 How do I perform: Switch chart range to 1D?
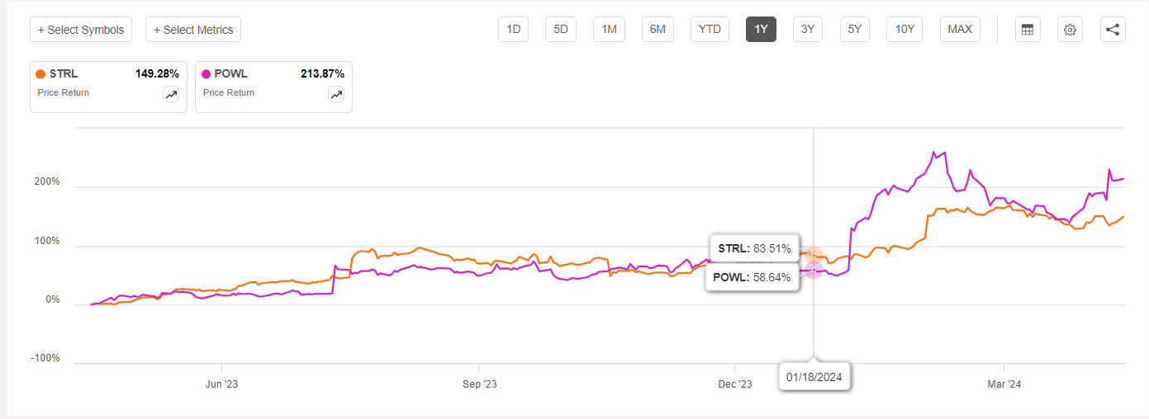pyautogui.click(x=513, y=30)
